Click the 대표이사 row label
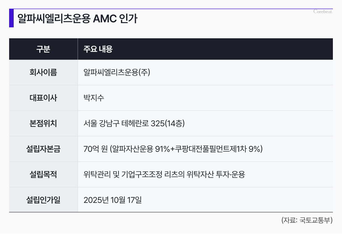 [43, 98]
